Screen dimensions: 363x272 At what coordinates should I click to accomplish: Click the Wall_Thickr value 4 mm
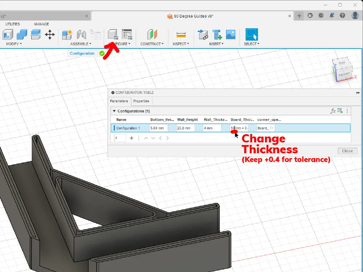(x=212, y=128)
